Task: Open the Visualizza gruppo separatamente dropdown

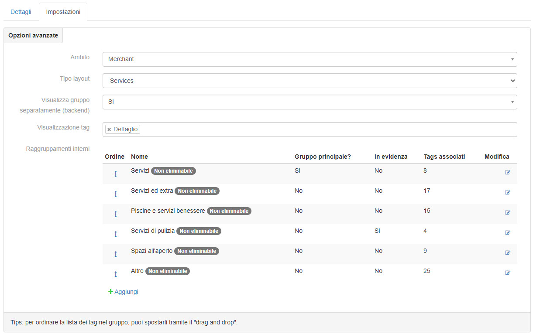Action: tap(310, 102)
